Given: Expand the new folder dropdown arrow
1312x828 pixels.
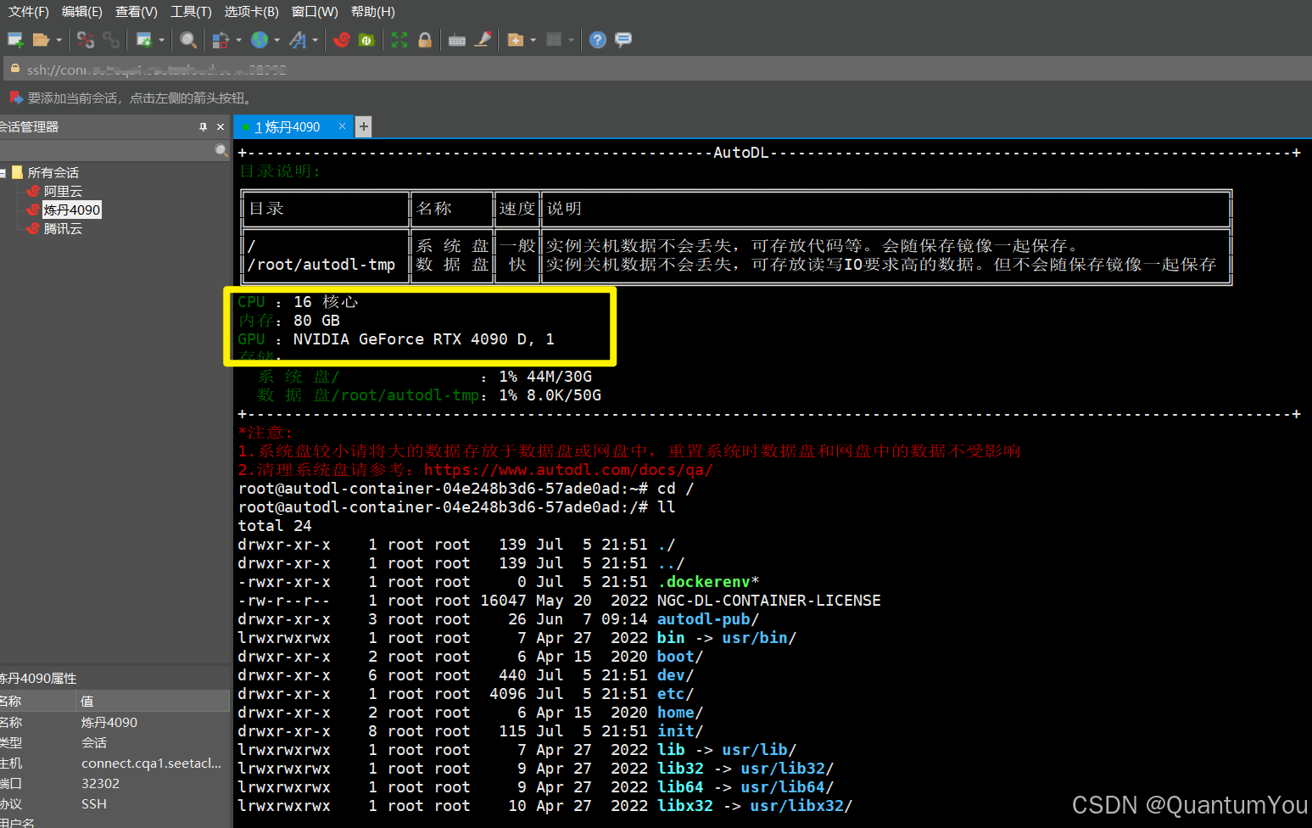Looking at the screenshot, I should click(x=533, y=40).
